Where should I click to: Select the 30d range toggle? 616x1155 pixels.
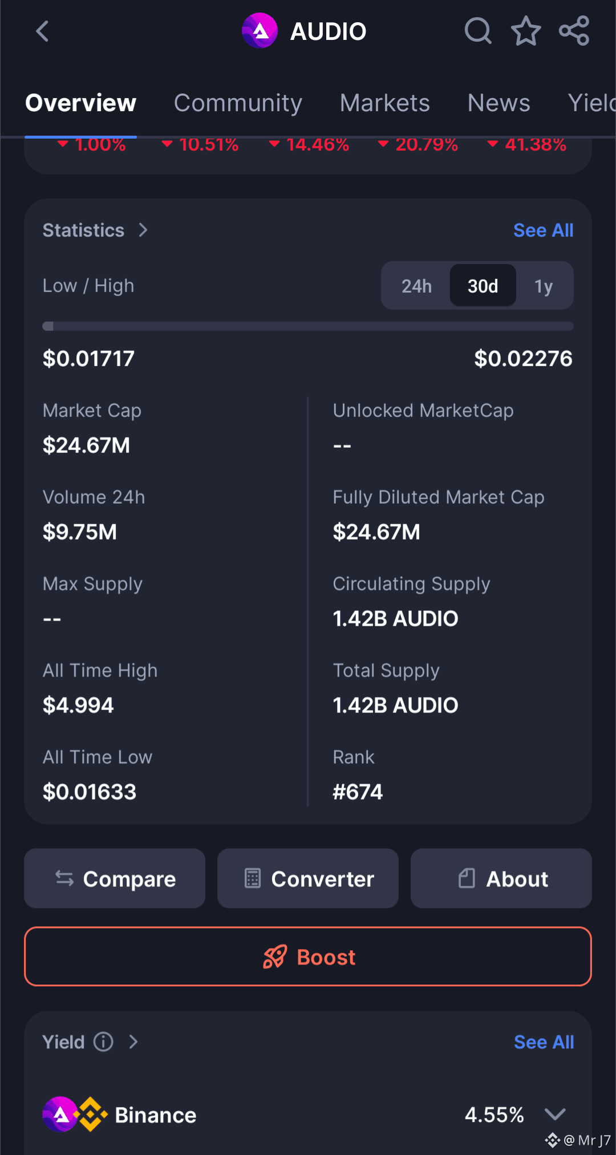click(483, 286)
